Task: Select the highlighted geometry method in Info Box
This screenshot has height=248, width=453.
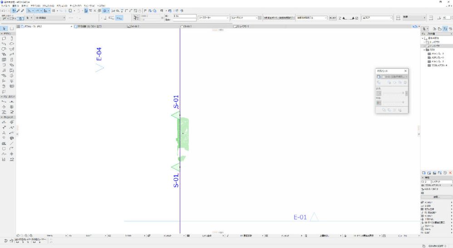Action: tap(119, 18)
